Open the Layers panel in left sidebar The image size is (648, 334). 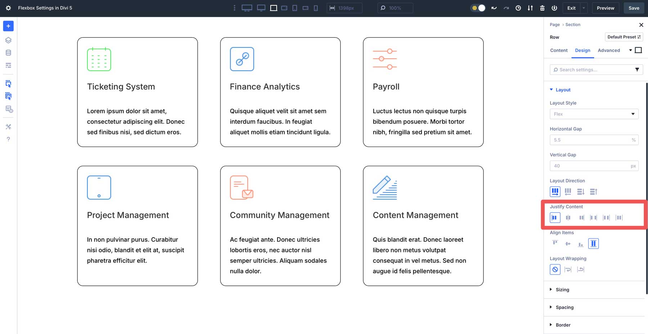(8, 40)
